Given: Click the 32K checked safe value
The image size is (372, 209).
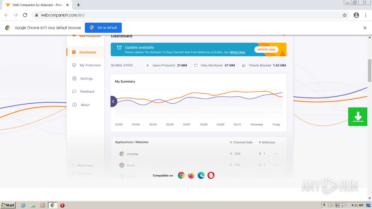Looking at the screenshot, I should point(237,154).
